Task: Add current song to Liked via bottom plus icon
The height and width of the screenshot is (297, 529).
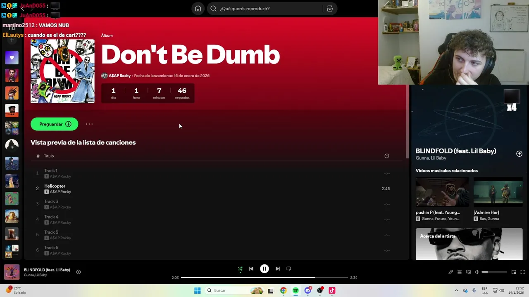Action: [79, 272]
